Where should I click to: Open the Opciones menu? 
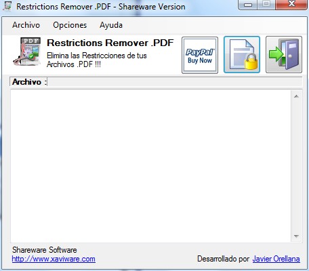click(70, 25)
